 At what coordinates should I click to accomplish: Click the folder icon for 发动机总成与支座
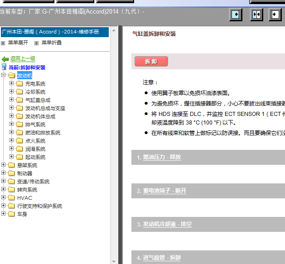point(19,108)
